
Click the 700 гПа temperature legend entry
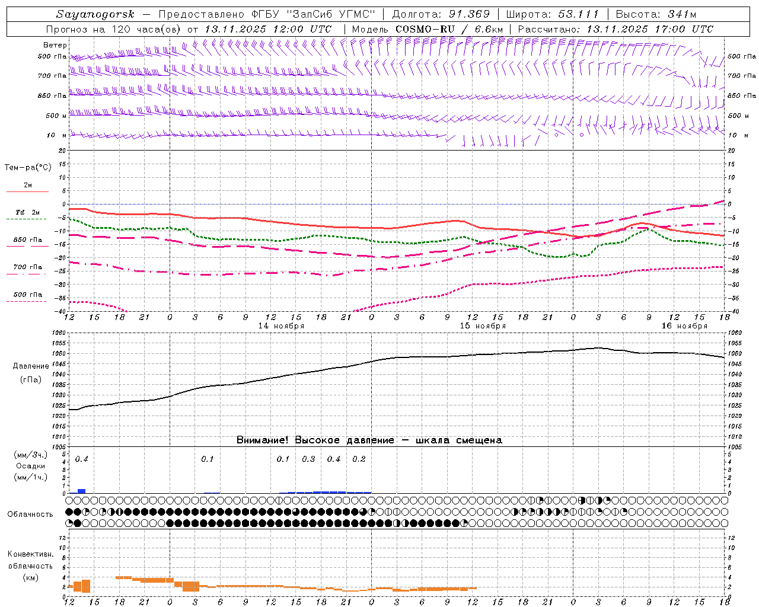pyautogui.click(x=27, y=267)
